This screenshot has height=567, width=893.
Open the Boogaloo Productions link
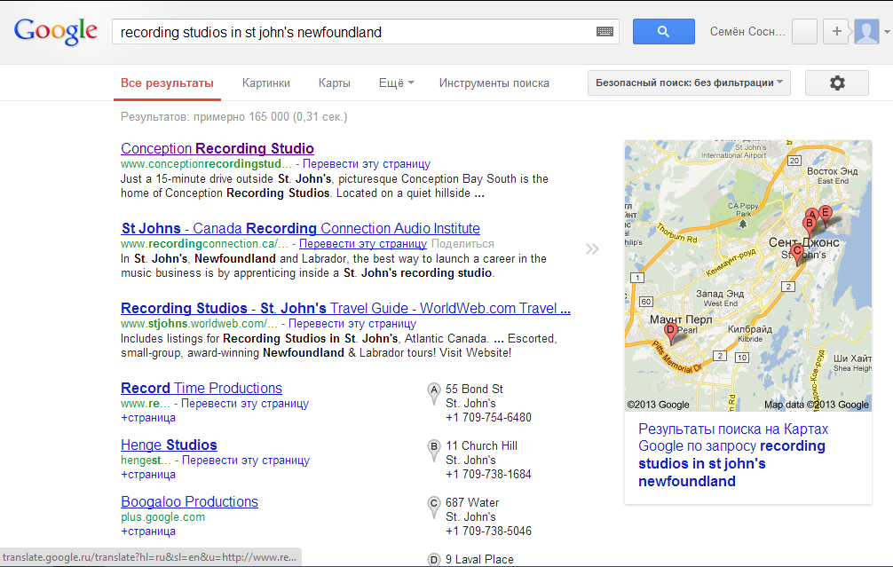pyautogui.click(x=189, y=501)
